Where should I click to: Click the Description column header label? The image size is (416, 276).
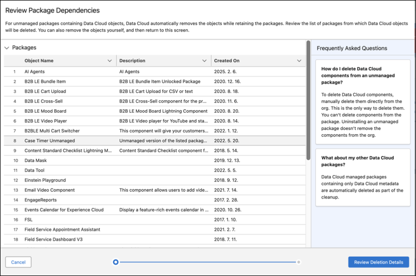pyautogui.click(x=132, y=61)
